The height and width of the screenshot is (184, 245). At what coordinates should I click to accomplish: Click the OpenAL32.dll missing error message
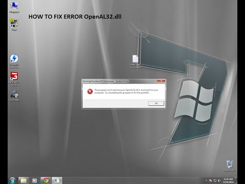tap(126, 91)
